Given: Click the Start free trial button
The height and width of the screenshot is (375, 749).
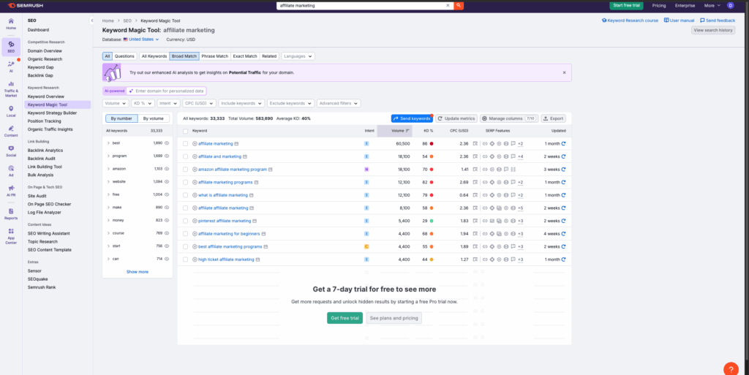Looking at the screenshot, I should coord(626,6).
